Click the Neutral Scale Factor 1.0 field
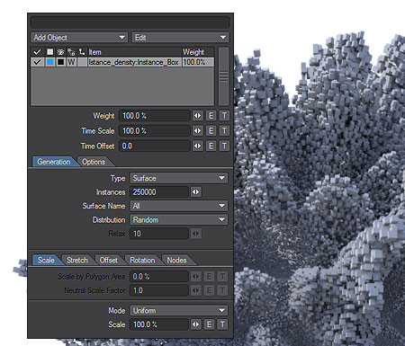Screen dimensions: 405x346 (x=159, y=290)
